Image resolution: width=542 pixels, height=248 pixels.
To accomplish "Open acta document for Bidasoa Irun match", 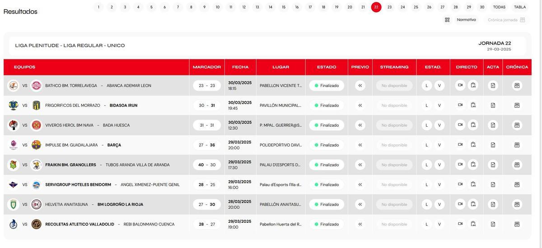I will [x=493, y=106].
